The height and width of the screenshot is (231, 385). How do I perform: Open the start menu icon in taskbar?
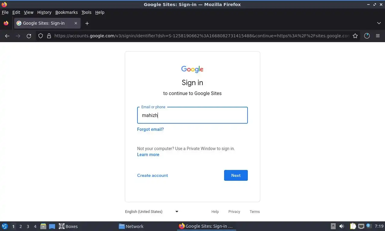[x=5, y=226]
